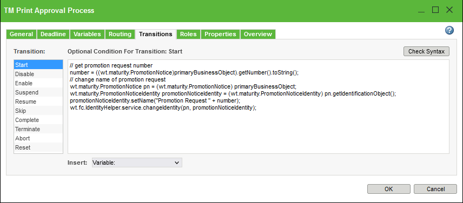The image size is (463, 203).
Task: Click the Cancel button
Action: click(x=435, y=189)
